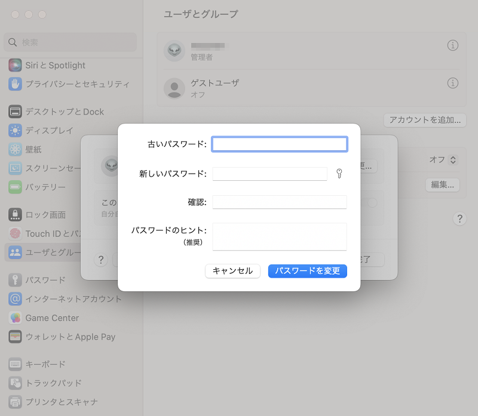Select ロック画面 label in sidebar
Screen dimensions: 478x416
tap(45, 215)
